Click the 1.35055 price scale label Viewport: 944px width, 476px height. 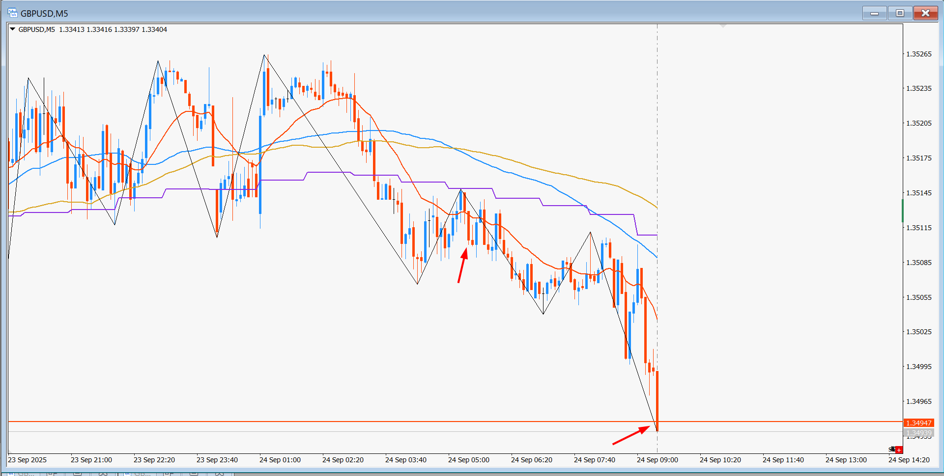click(x=919, y=297)
